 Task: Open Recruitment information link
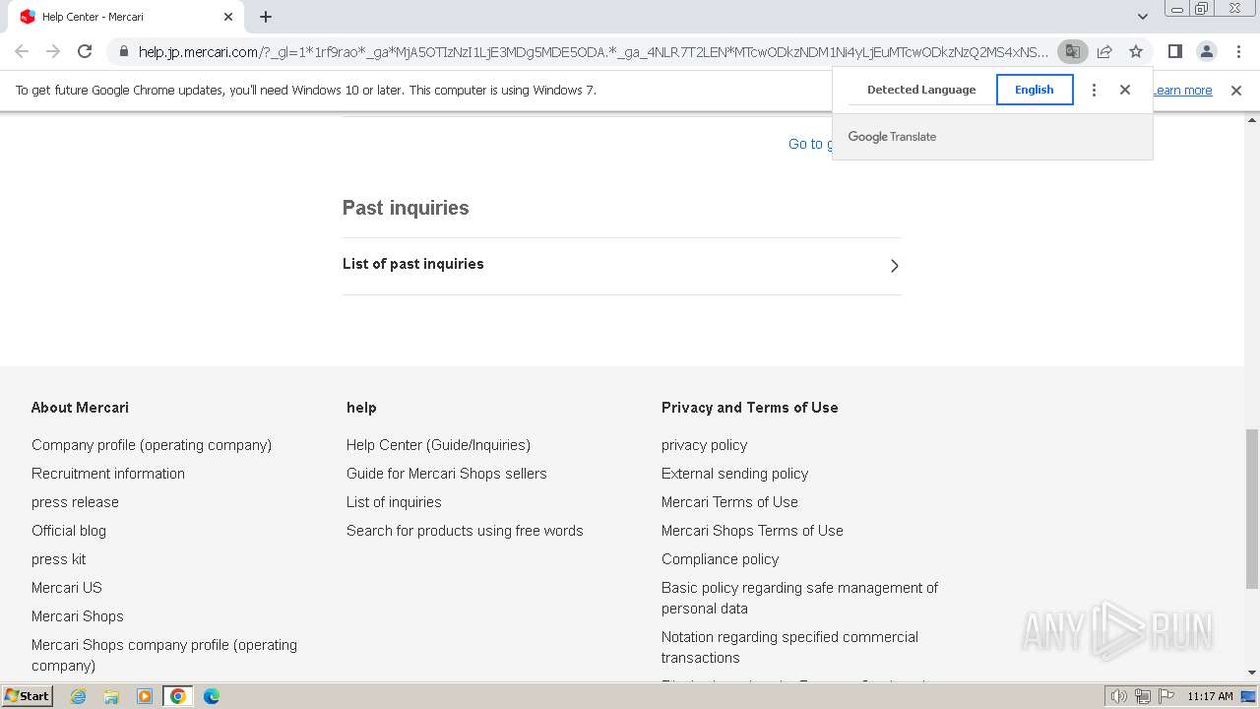point(108,474)
